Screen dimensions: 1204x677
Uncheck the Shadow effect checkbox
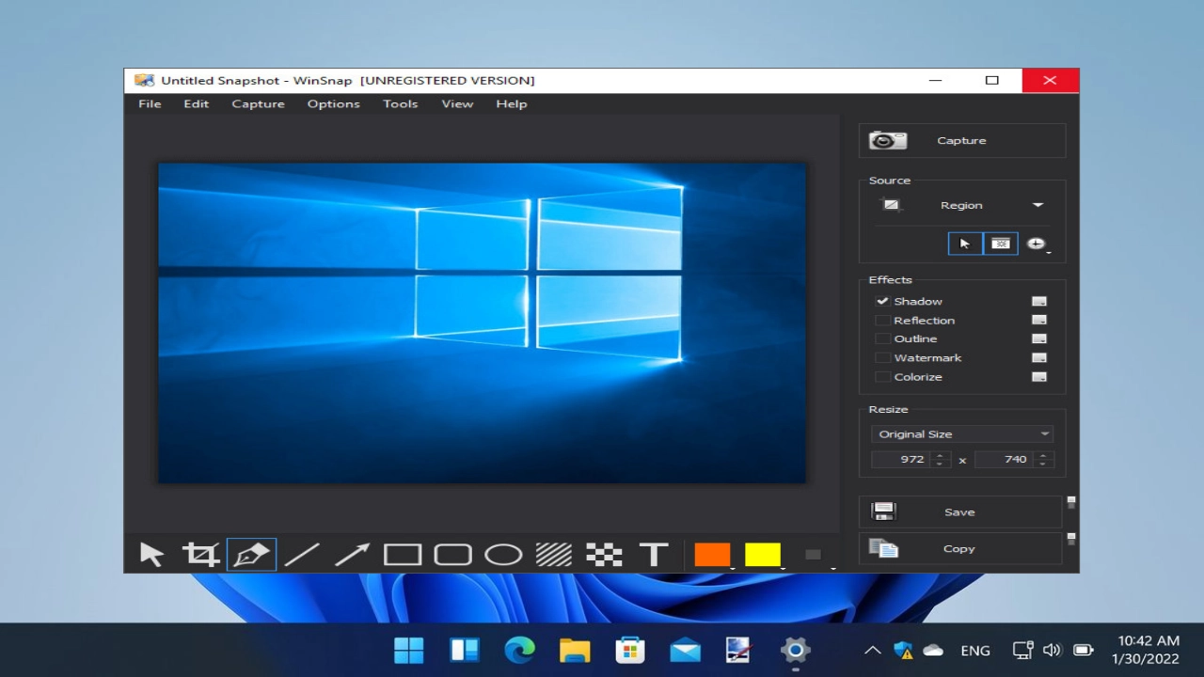[882, 301]
